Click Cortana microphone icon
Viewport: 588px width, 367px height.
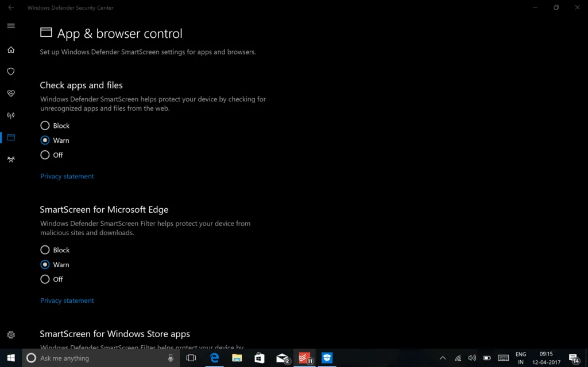click(x=171, y=358)
